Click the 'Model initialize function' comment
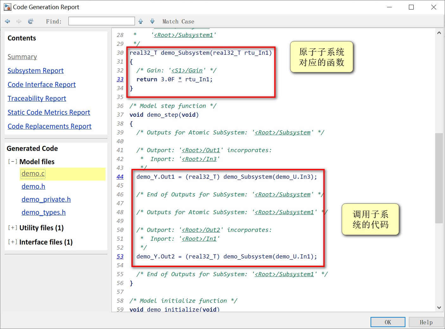 click(x=183, y=301)
